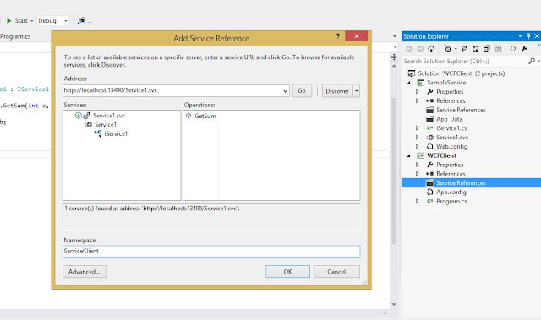Click the Advanced... button
541x320 pixels.
85,271
